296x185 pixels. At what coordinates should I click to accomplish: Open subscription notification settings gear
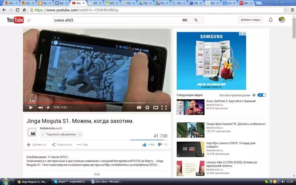point(80,134)
